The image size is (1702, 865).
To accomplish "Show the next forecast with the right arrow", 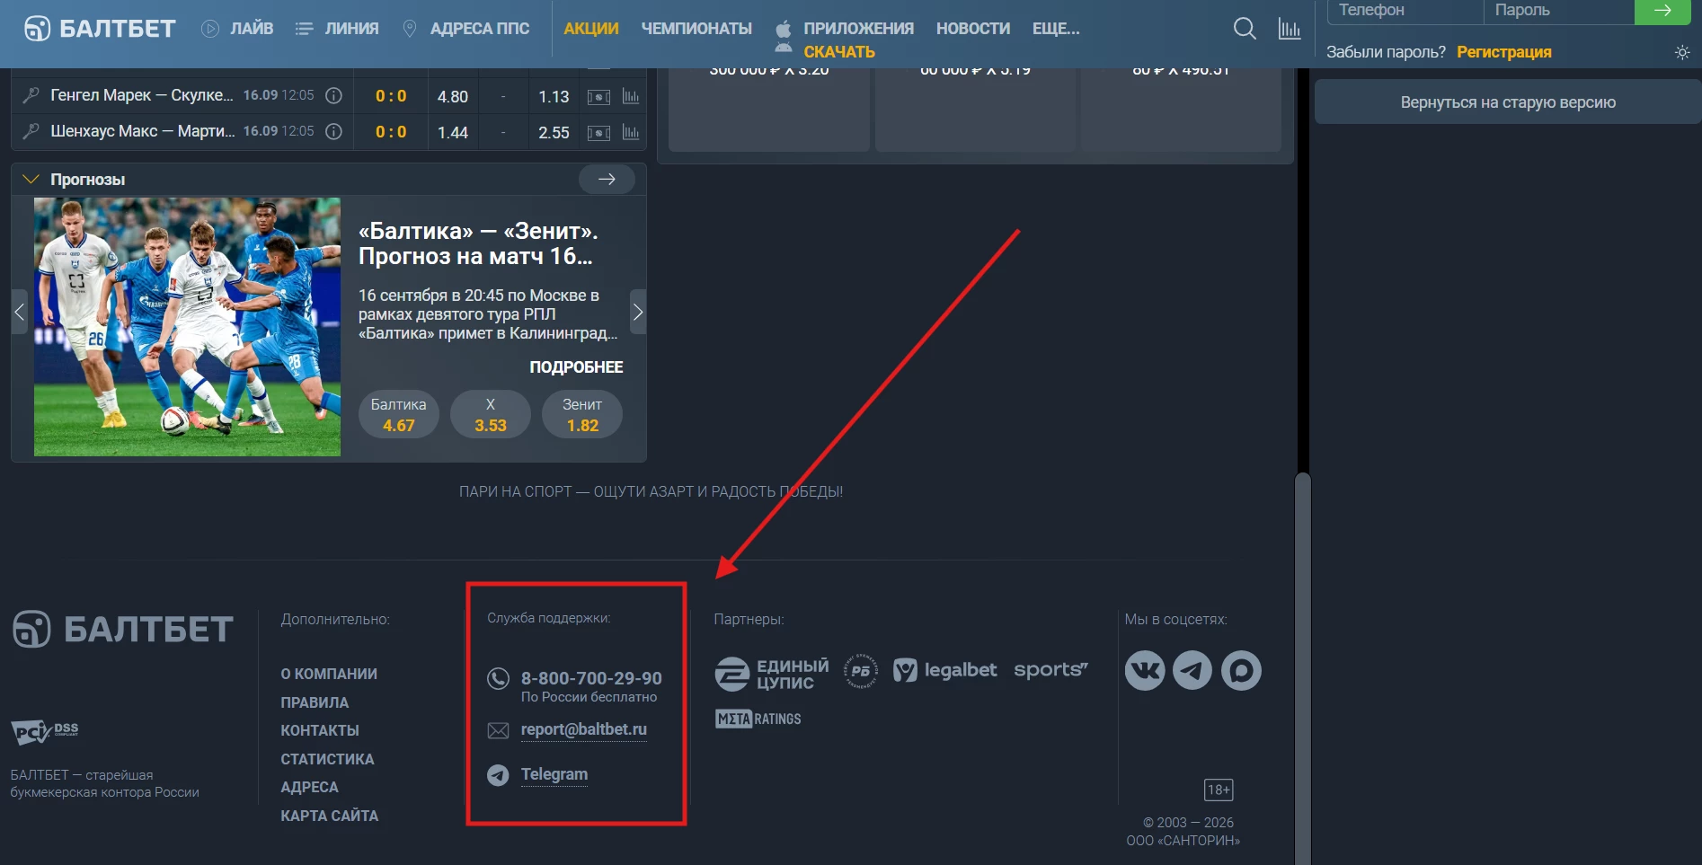I will coord(638,312).
